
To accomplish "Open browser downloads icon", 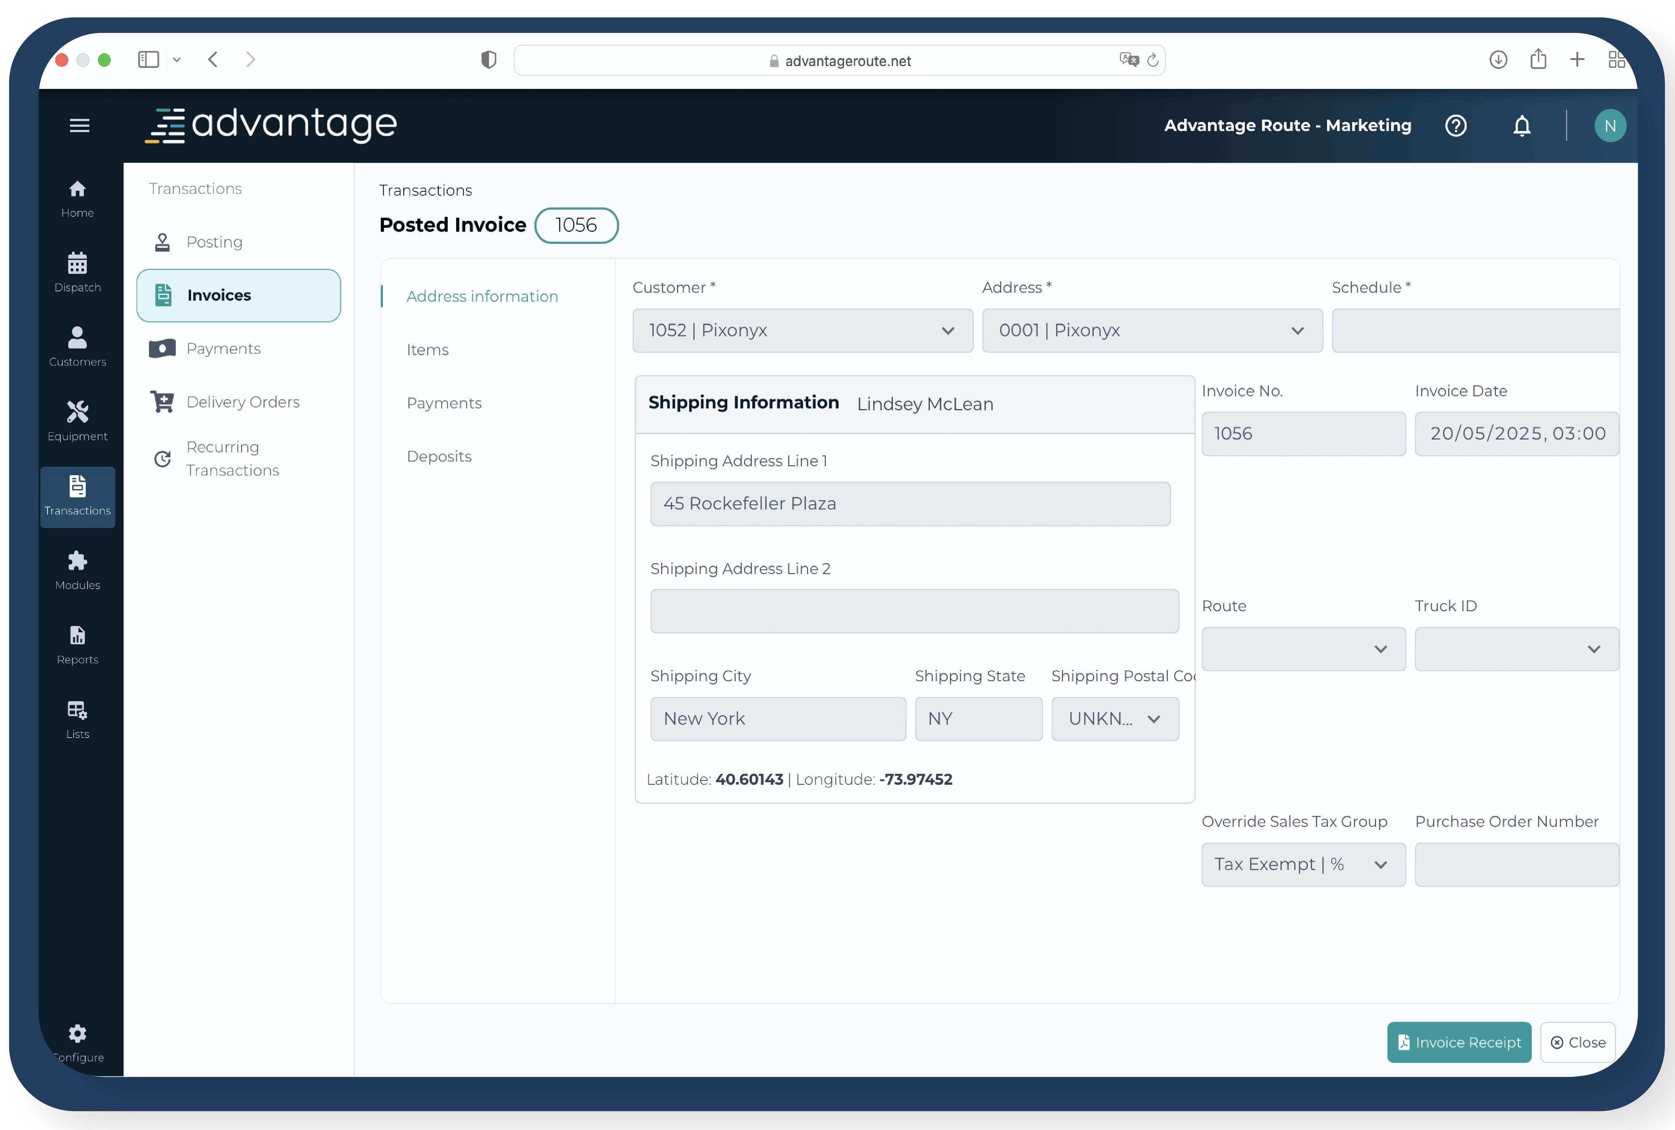I will point(1499,59).
